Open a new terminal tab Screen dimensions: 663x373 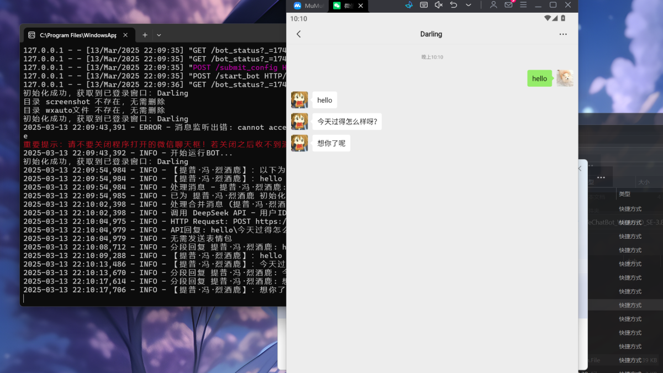[145, 35]
